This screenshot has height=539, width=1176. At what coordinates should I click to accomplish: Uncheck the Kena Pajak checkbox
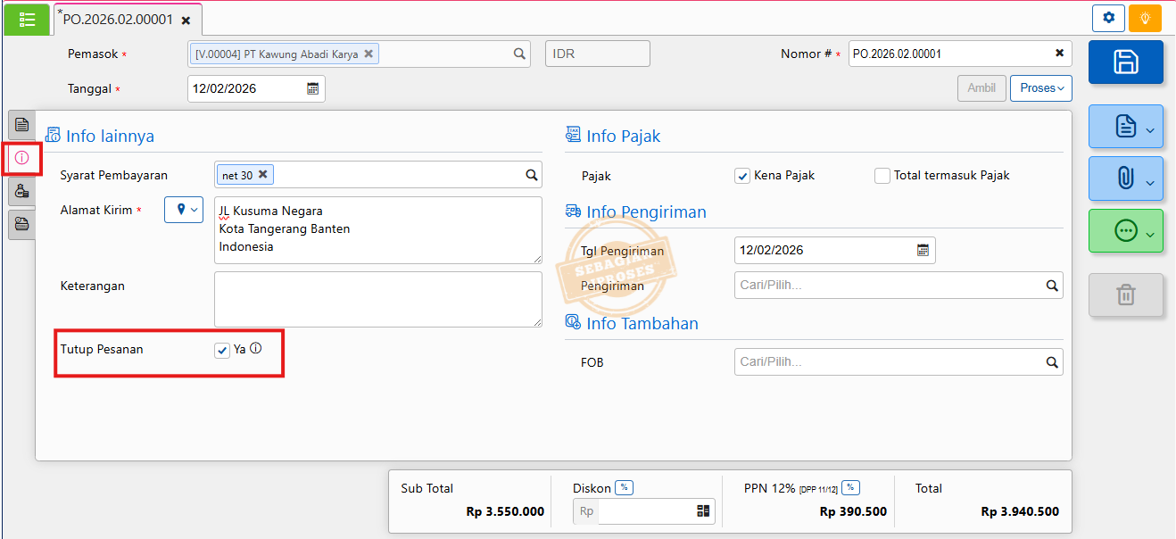tap(741, 176)
